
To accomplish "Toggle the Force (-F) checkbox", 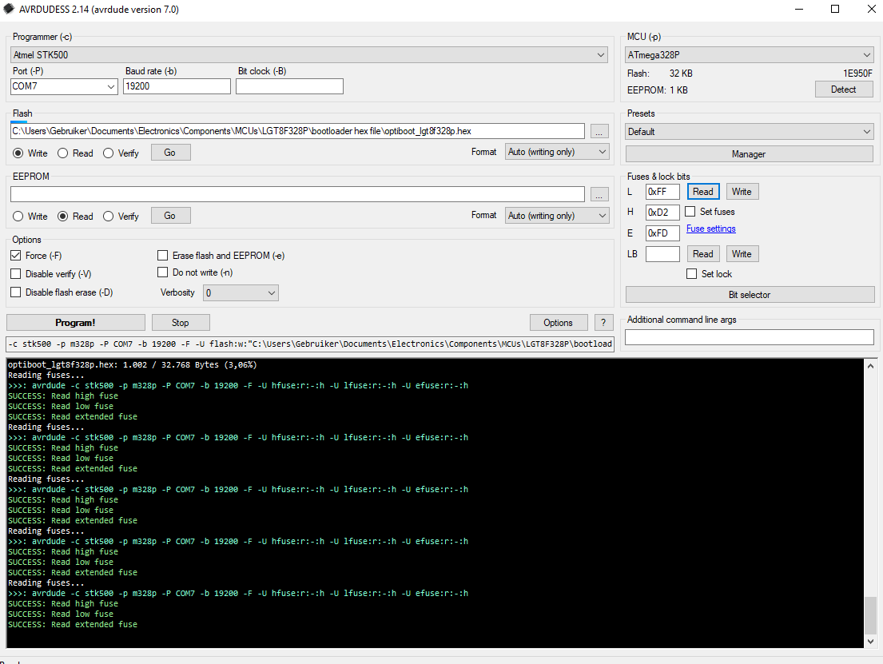I will (x=16, y=256).
